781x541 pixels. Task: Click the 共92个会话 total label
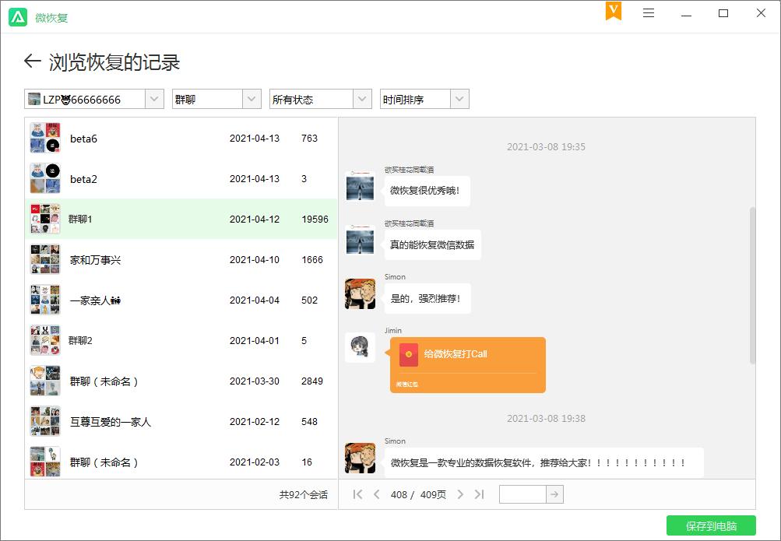coord(304,494)
